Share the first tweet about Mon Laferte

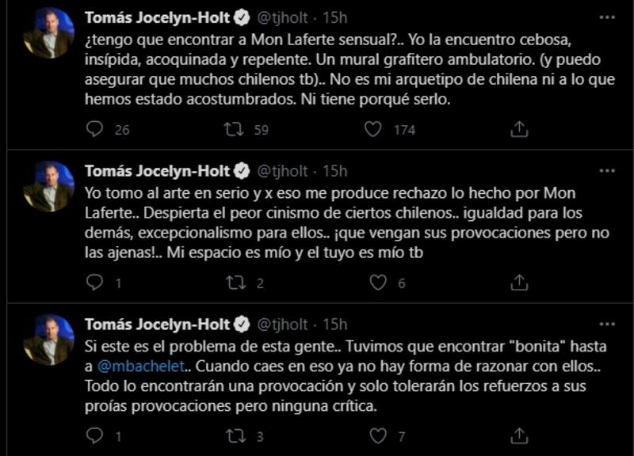(x=519, y=129)
